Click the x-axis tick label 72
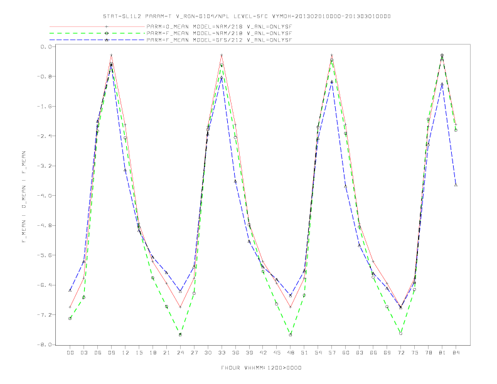Screen dimensions: 497x384 (401, 353)
